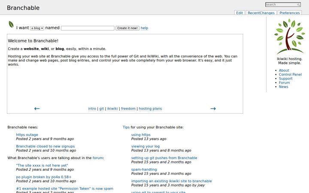The height and width of the screenshot is (193, 309).
Task: Open '#1 example hosted site Permission Taken' thread
Action: pos(65,188)
